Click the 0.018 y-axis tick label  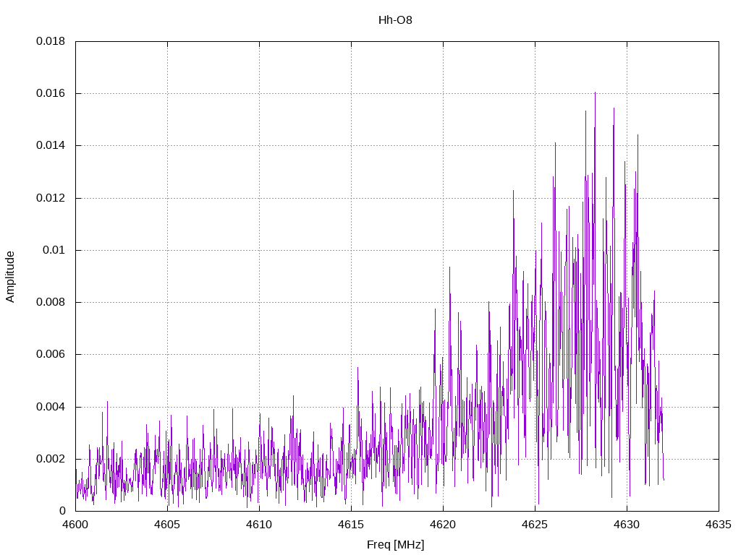click(x=51, y=41)
